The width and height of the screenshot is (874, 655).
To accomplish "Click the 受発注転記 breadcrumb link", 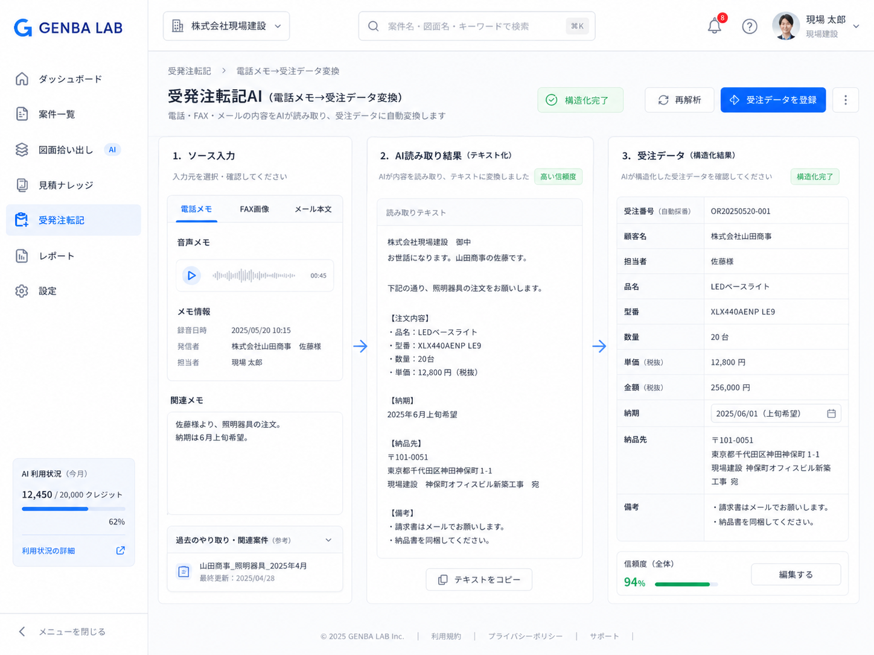I will point(190,71).
